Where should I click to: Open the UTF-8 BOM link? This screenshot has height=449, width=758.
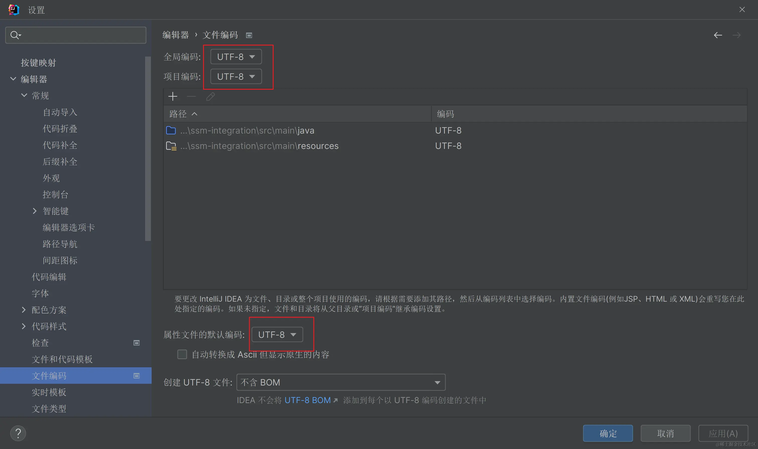pyautogui.click(x=308, y=400)
